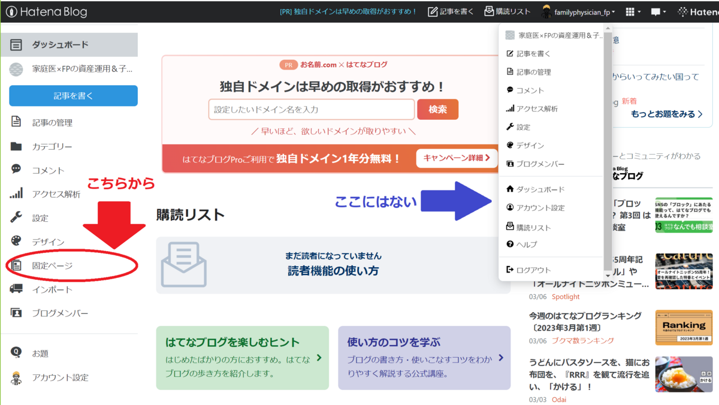719x405 pixels.
Task: Open the rice bowl thumbnail image
Action: pos(684,374)
